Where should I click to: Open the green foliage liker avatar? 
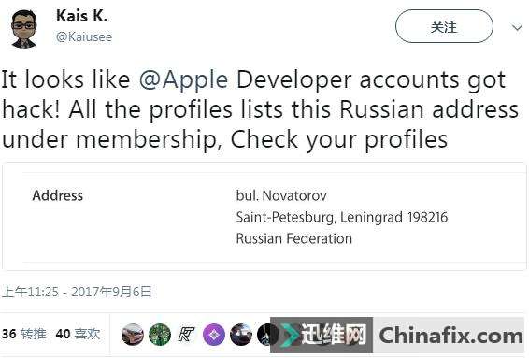160,335
